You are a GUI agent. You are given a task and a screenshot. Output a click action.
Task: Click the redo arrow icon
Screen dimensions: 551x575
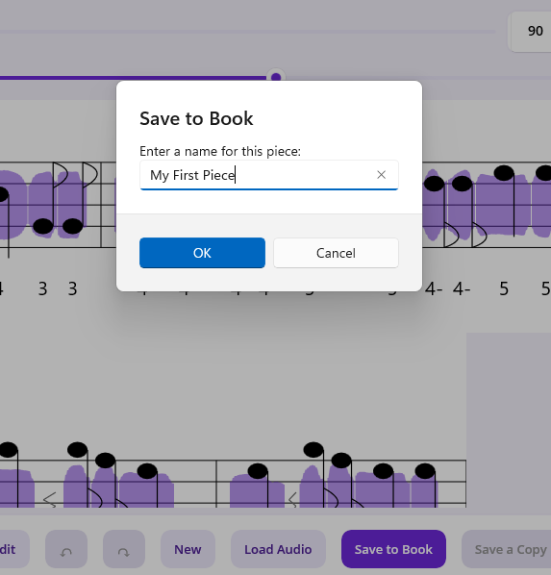point(124,549)
